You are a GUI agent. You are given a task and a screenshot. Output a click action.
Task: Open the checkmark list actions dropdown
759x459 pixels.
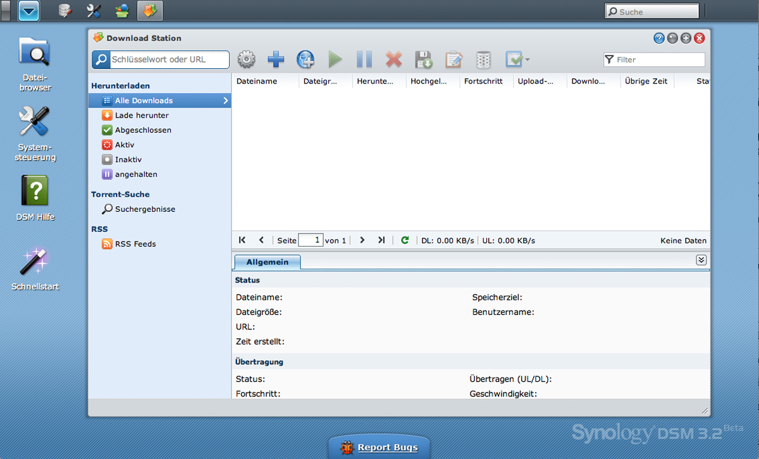(x=517, y=60)
